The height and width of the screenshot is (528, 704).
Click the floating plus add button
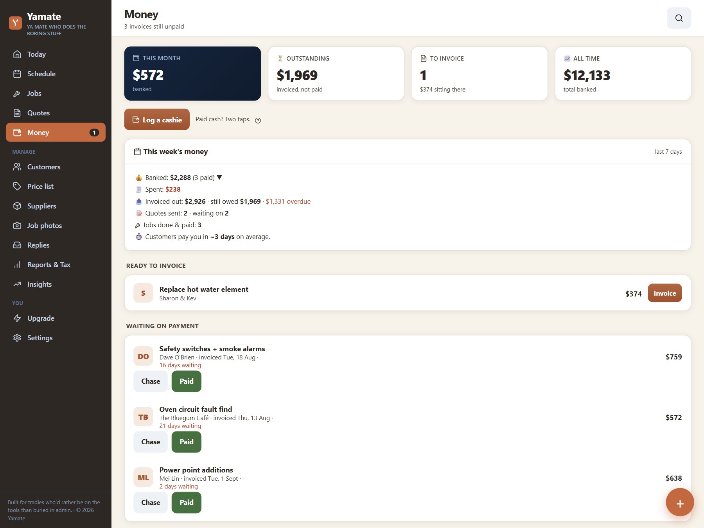point(680,502)
